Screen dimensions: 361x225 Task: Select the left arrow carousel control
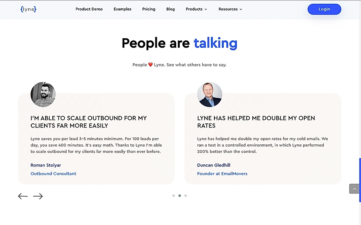(23, 196)
